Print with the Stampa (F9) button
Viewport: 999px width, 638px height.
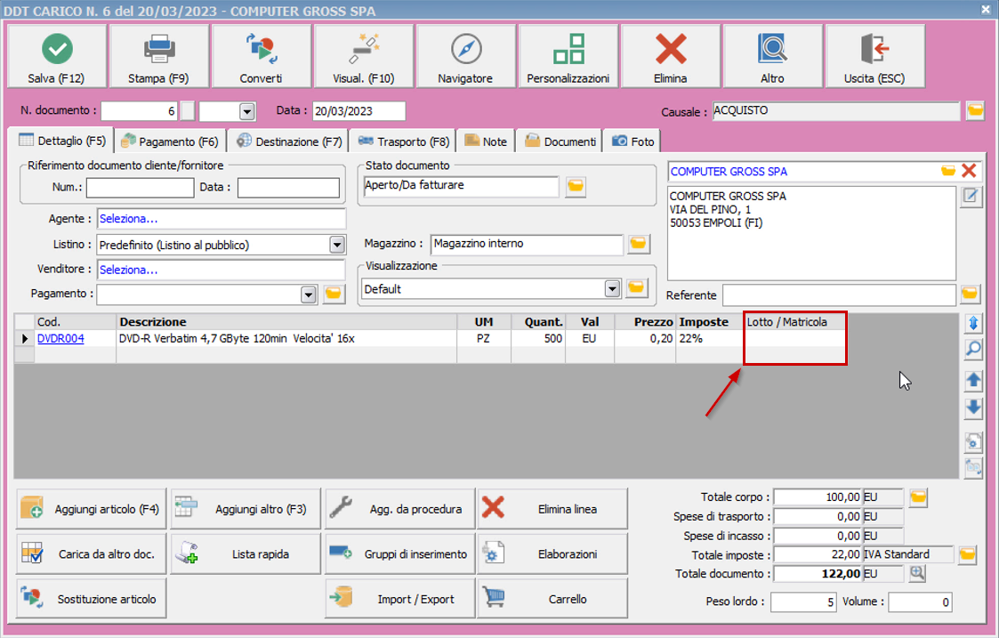pyautogui.click(x=158, y=56)
